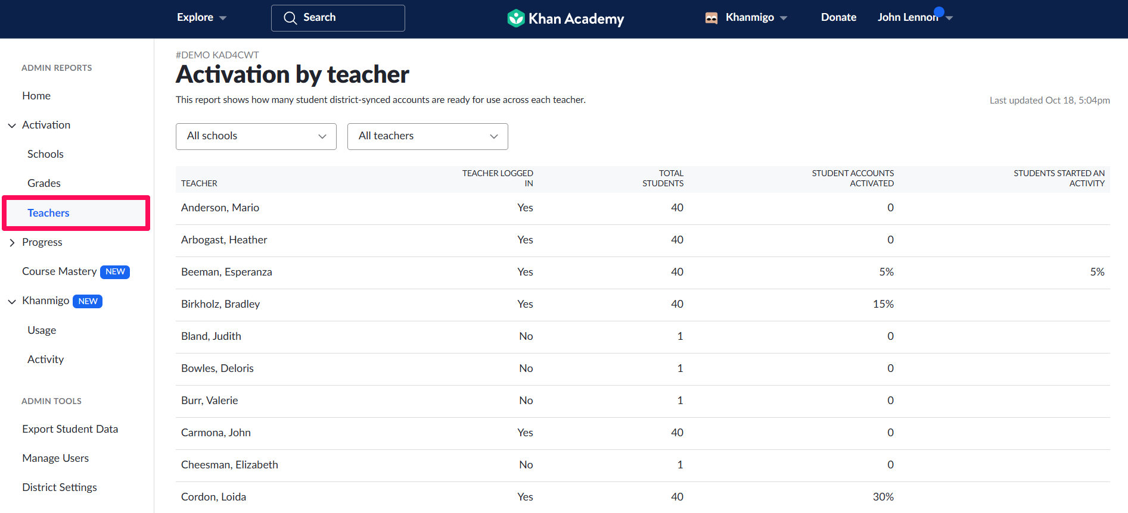Open the Schools activation report

45,154
